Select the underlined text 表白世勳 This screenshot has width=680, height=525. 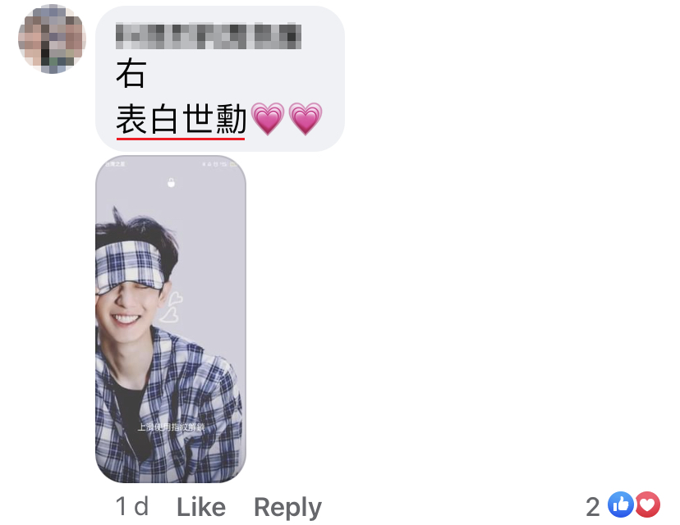click(181, 119)
